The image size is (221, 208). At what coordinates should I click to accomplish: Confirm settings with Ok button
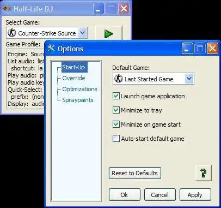pyautogui.click(x=125, y=195)
